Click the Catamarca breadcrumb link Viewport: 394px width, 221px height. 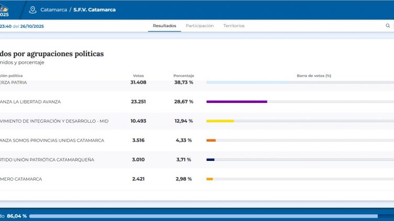(x=53, y=10)
